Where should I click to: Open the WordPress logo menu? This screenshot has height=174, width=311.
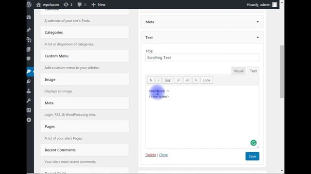29,4
